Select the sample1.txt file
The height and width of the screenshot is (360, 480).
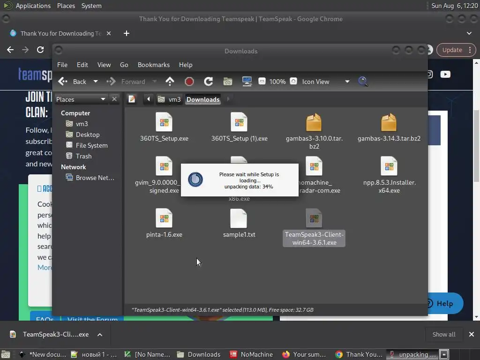[x=239, y=223]
